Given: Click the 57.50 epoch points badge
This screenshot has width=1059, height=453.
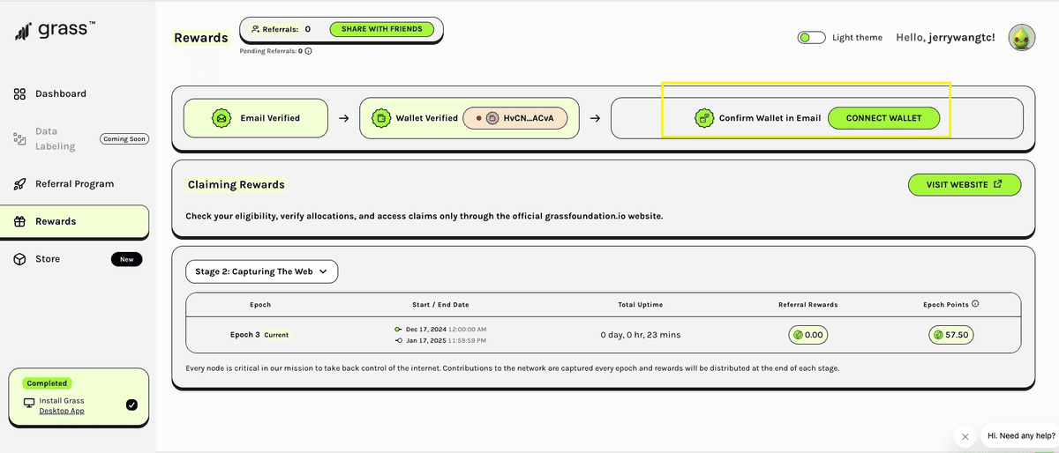Looking at the screenshot, I should coord(951,335).
